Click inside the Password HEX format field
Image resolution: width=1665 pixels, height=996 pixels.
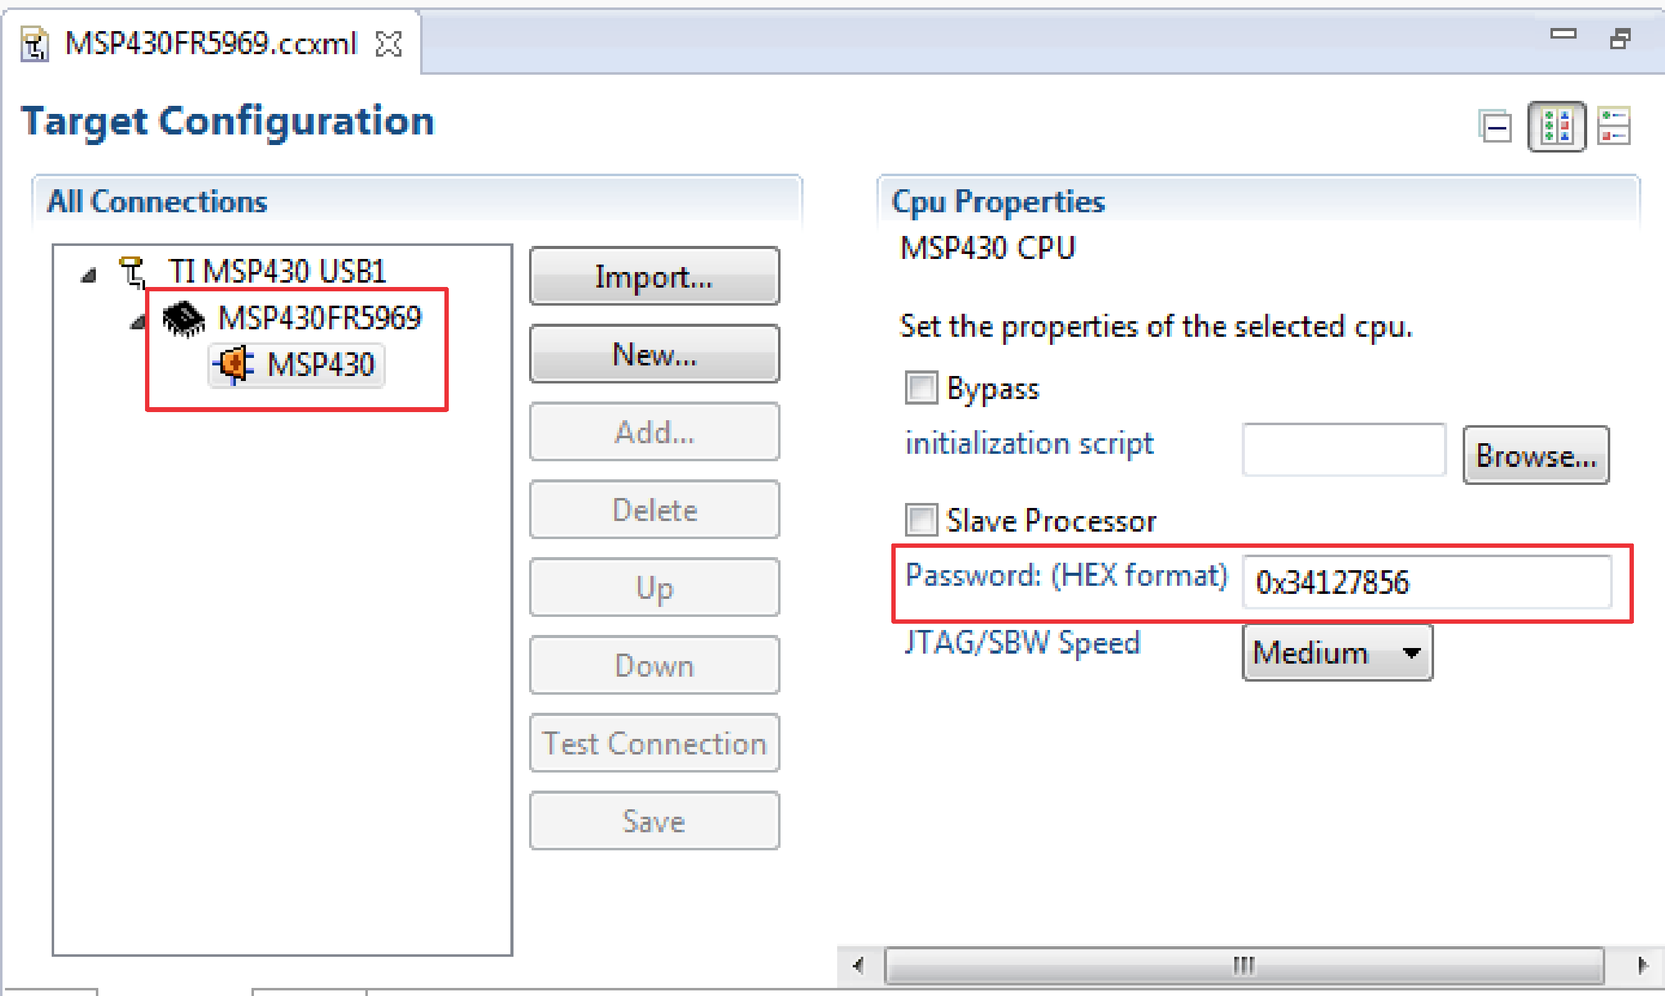click(1427, 583)
